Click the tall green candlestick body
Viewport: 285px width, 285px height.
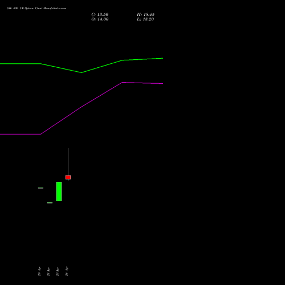point(59,192)
